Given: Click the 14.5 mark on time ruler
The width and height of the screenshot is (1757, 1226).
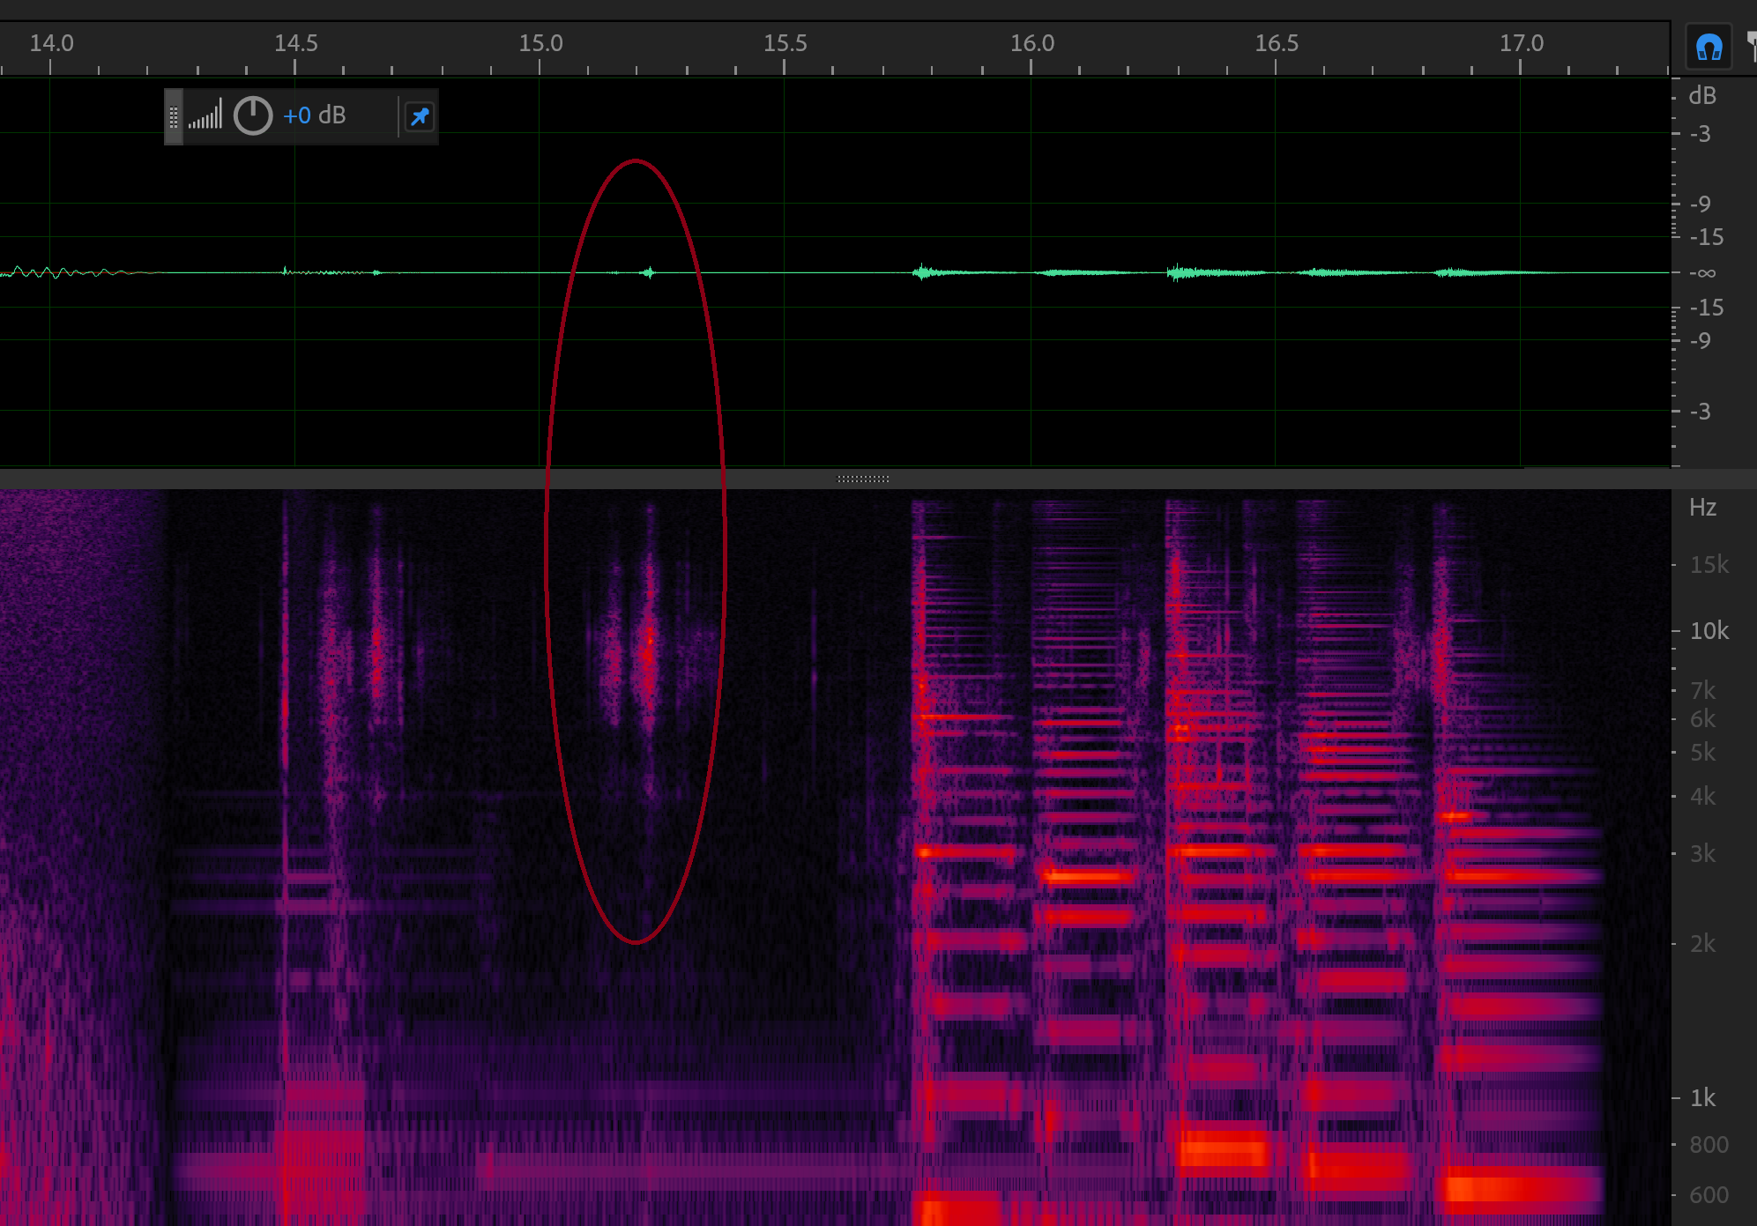Looking at the screenshot, I should [x=295, y=43].
